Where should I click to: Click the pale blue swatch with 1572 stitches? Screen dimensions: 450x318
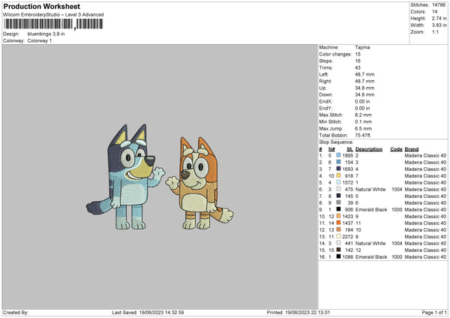tap(338, 182)
